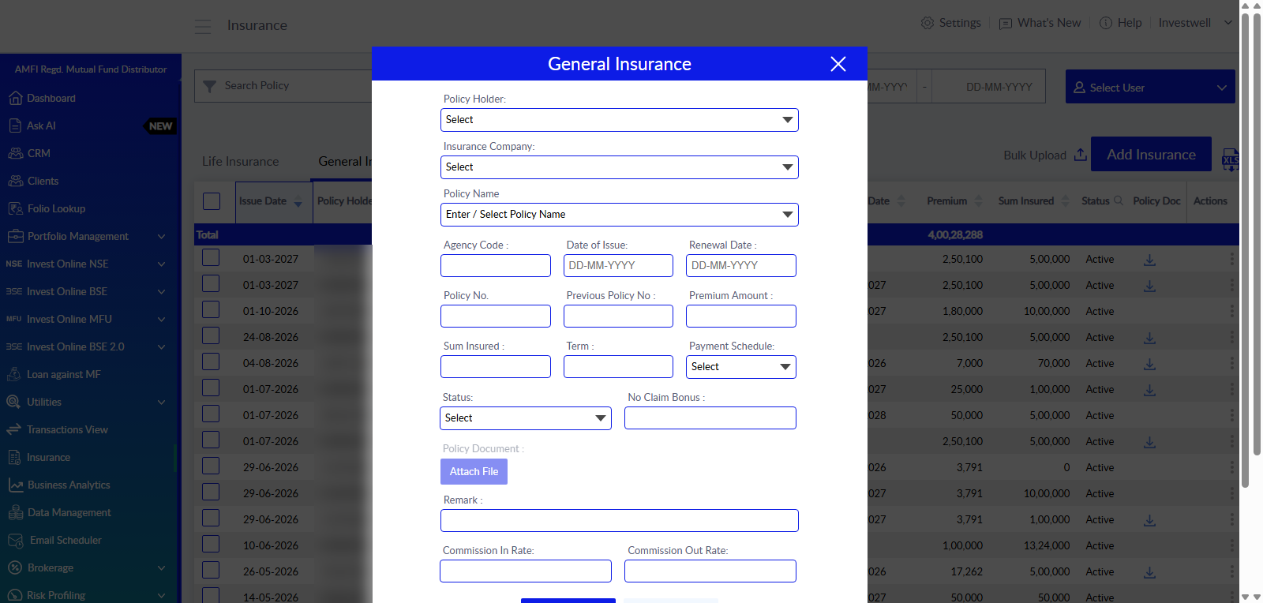Expand Invest Online NSE menu
Image resolution: width=1263 pixels, height=603 pixels.
(87, 264)
